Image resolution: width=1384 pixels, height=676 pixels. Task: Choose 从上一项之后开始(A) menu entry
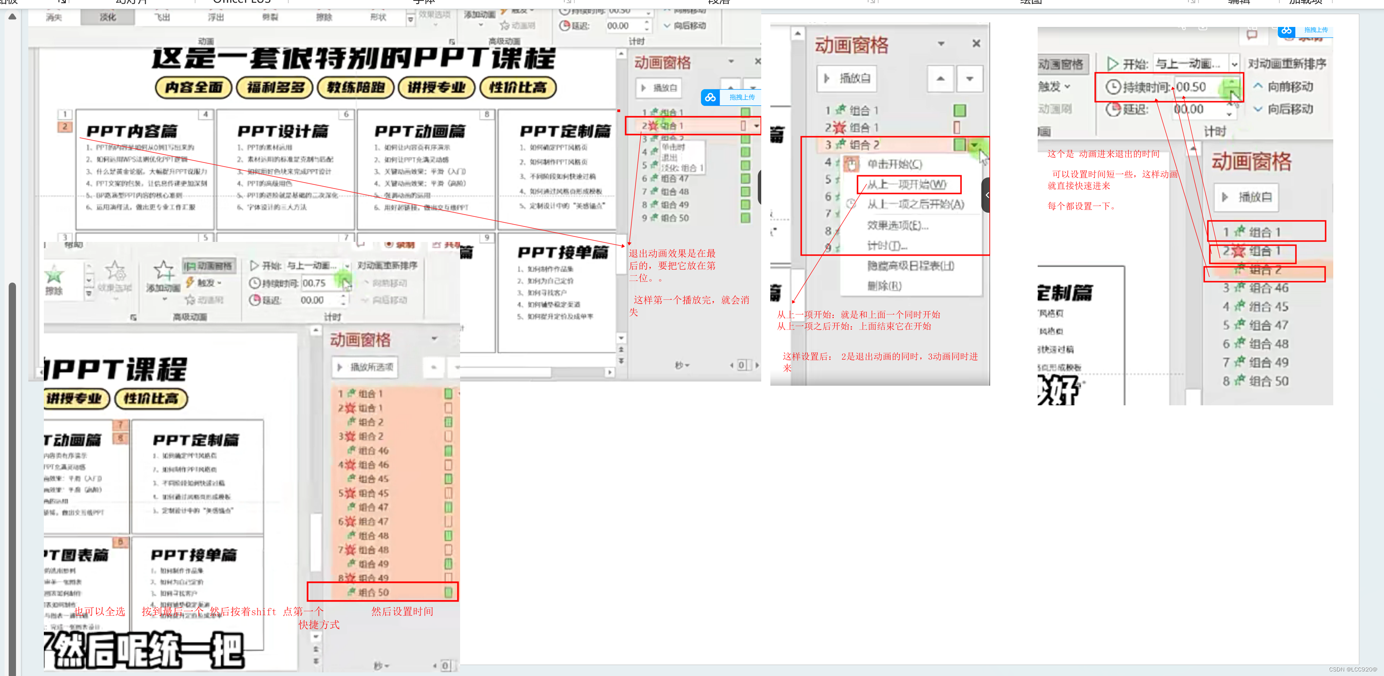tap(915, 204)
